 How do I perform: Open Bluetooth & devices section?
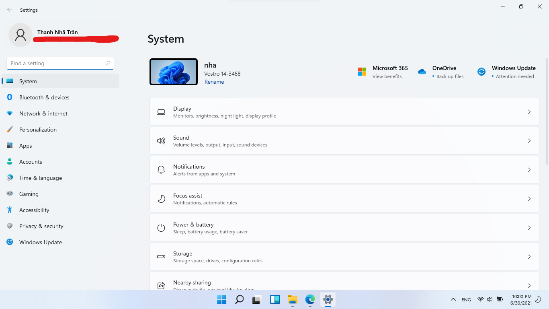tap(60, 97)
